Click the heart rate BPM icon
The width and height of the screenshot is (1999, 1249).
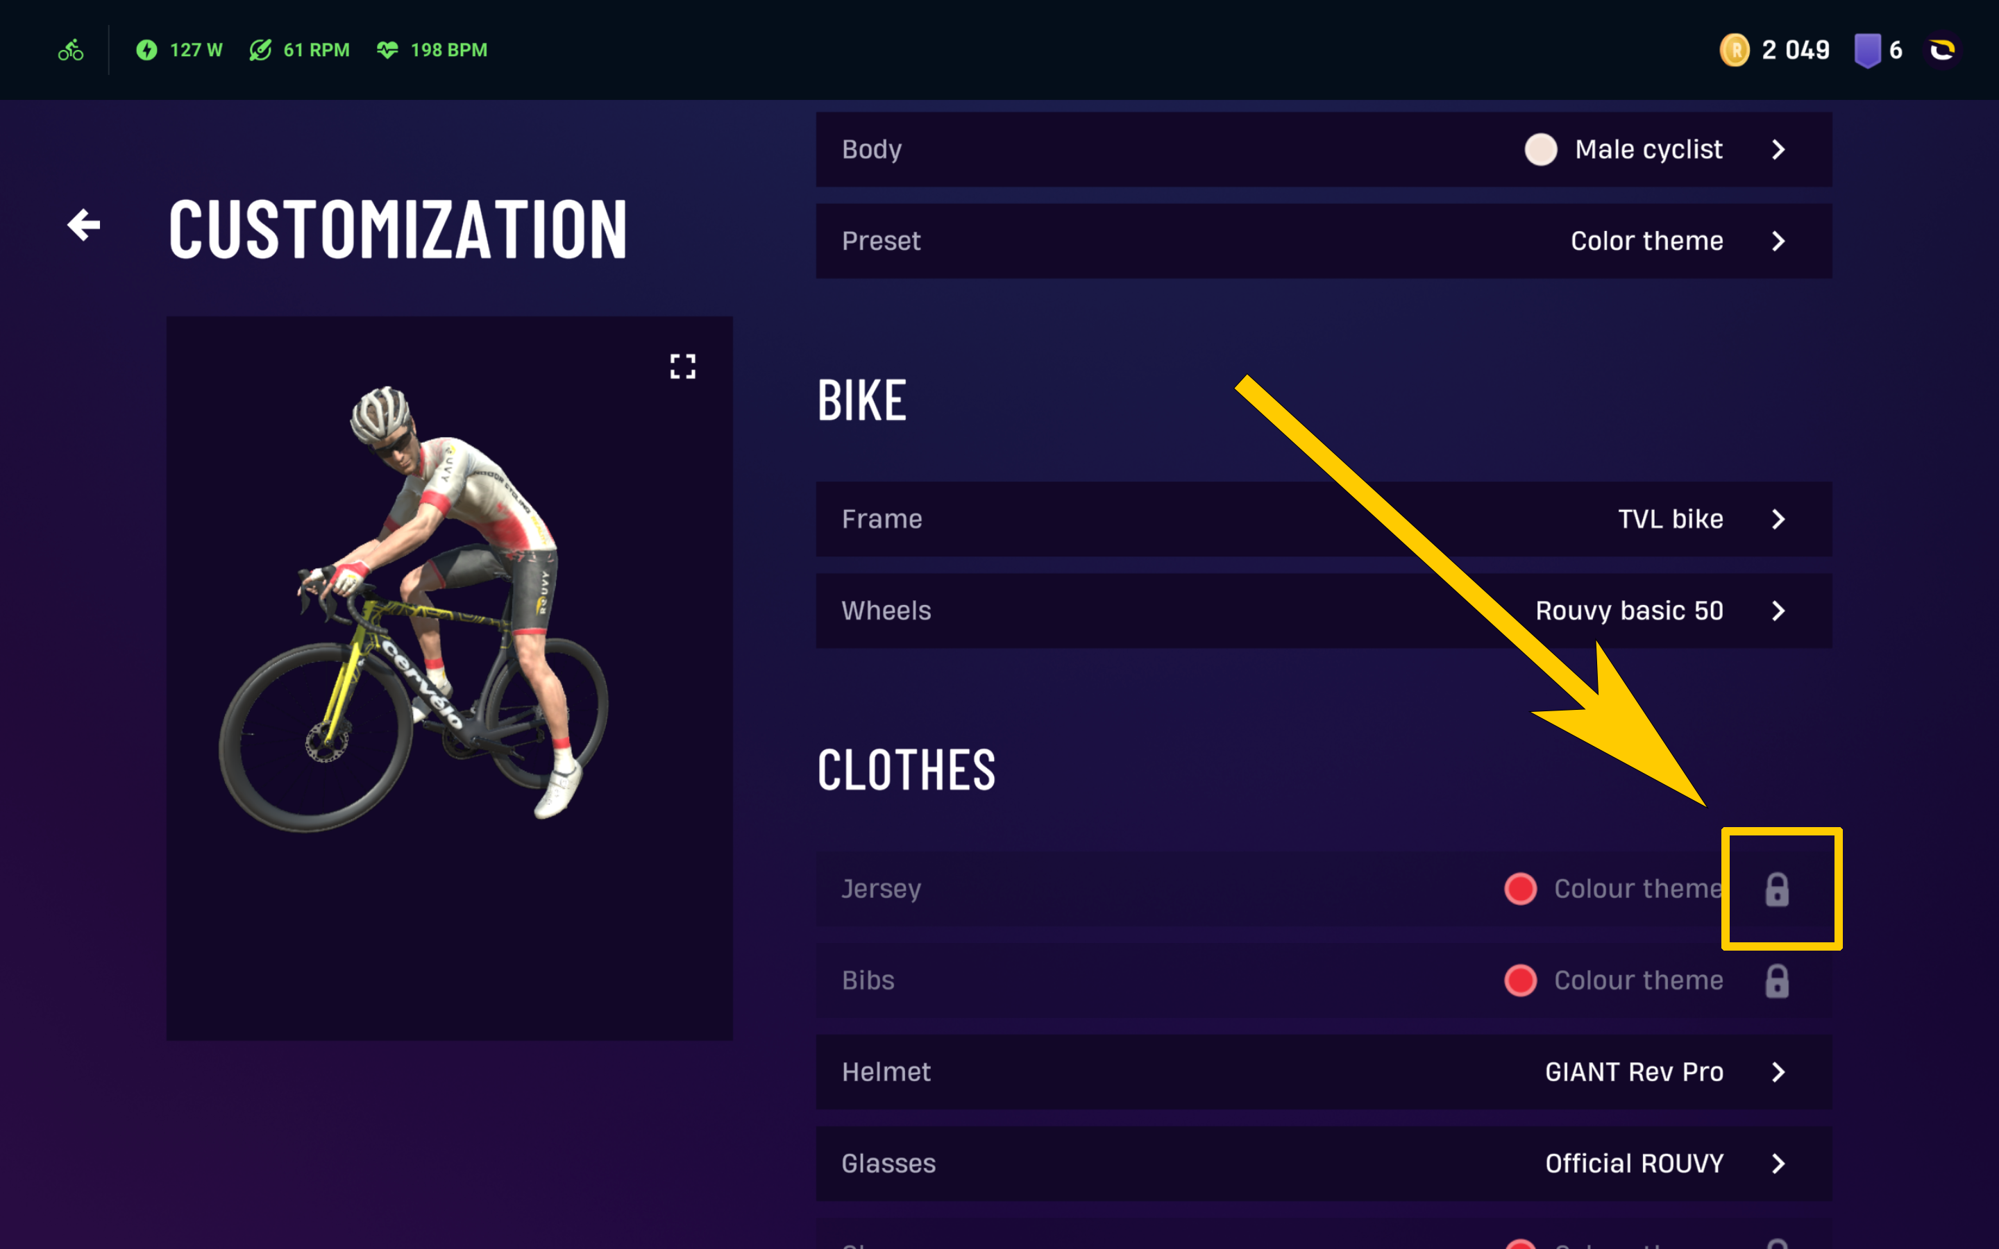click(387, 51)
